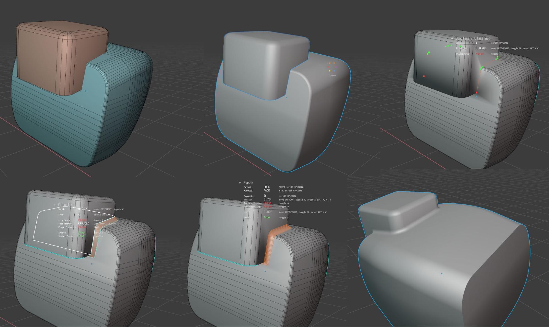
Task: Click the Boolean Cleanup HUD title
Action: (x=472, y=38)
